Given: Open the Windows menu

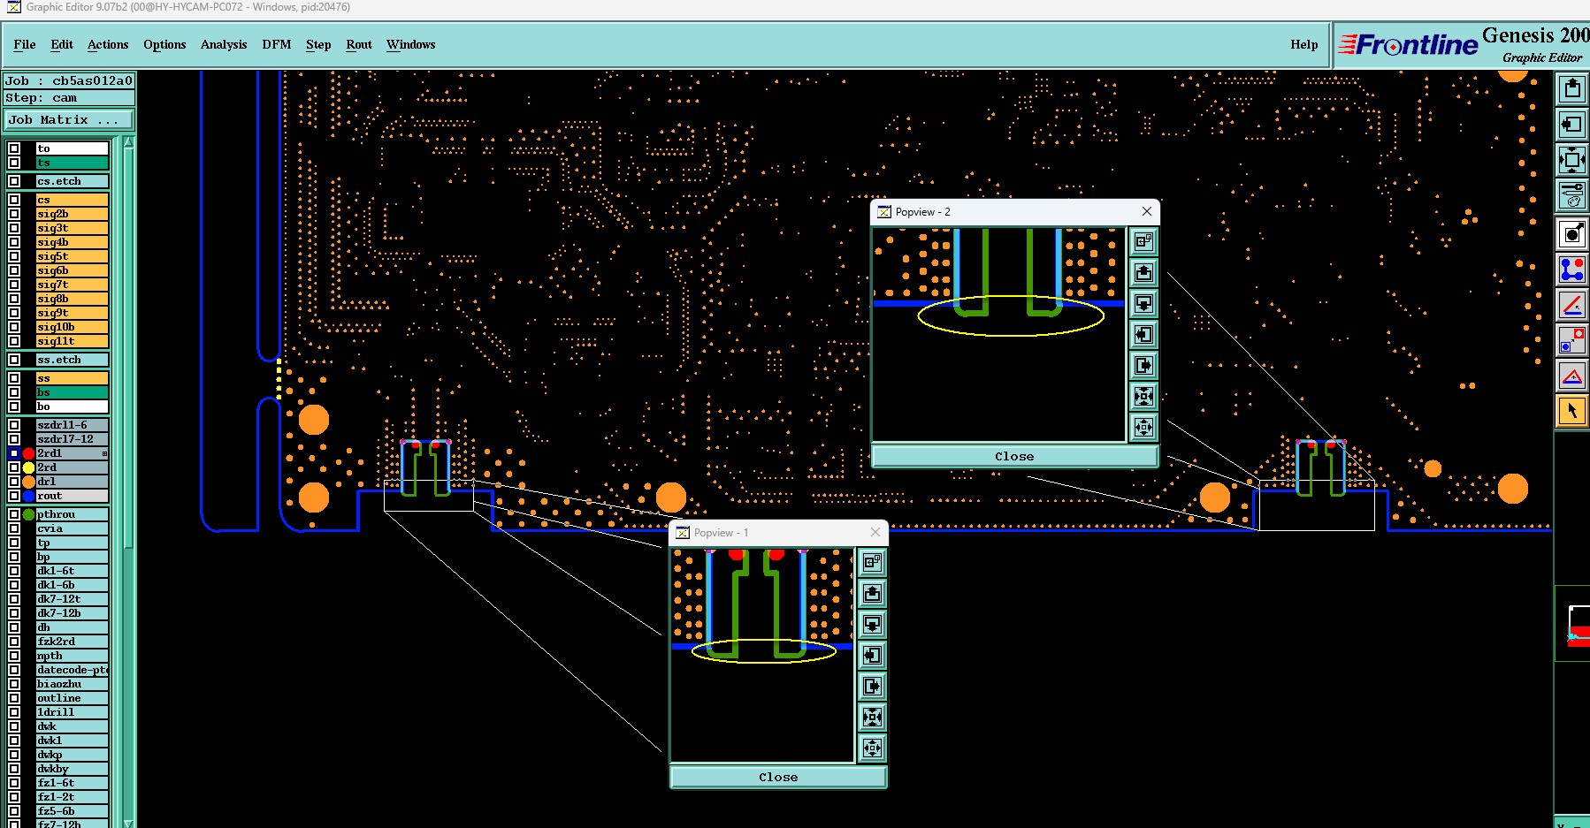Looking at the screenshot, I should [411, 44].
